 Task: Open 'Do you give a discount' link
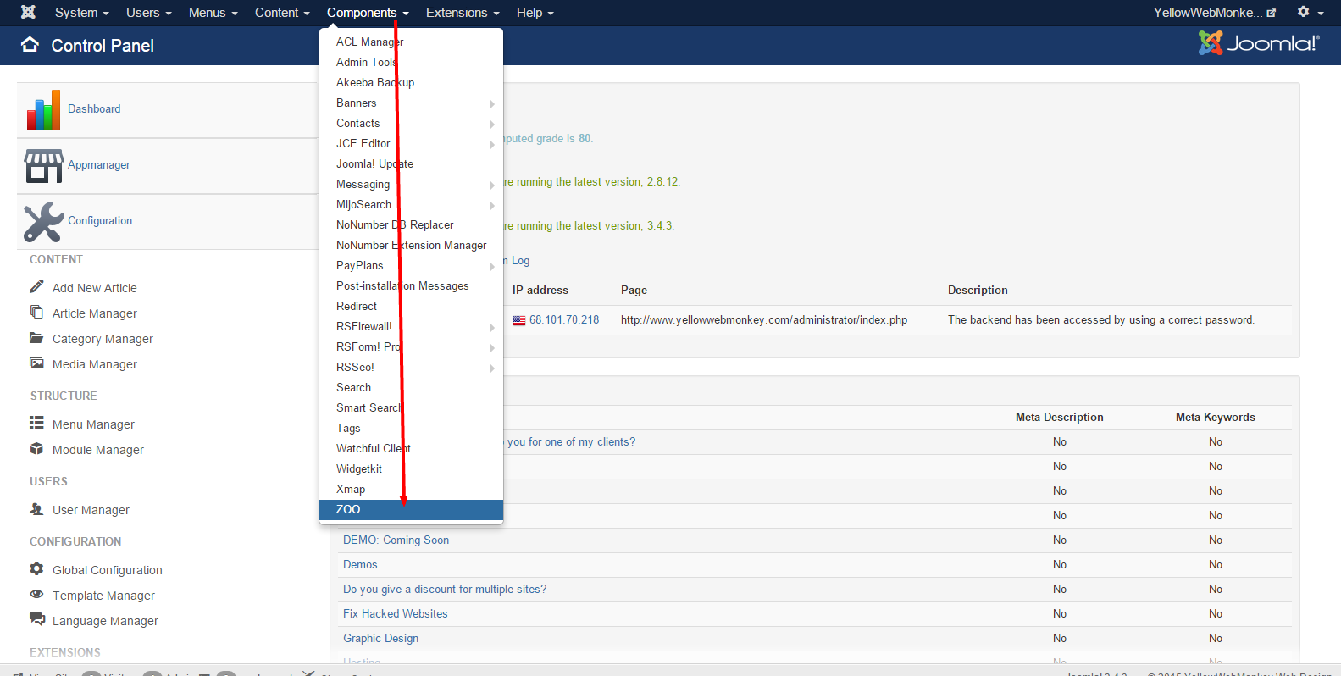pos(445,589)
